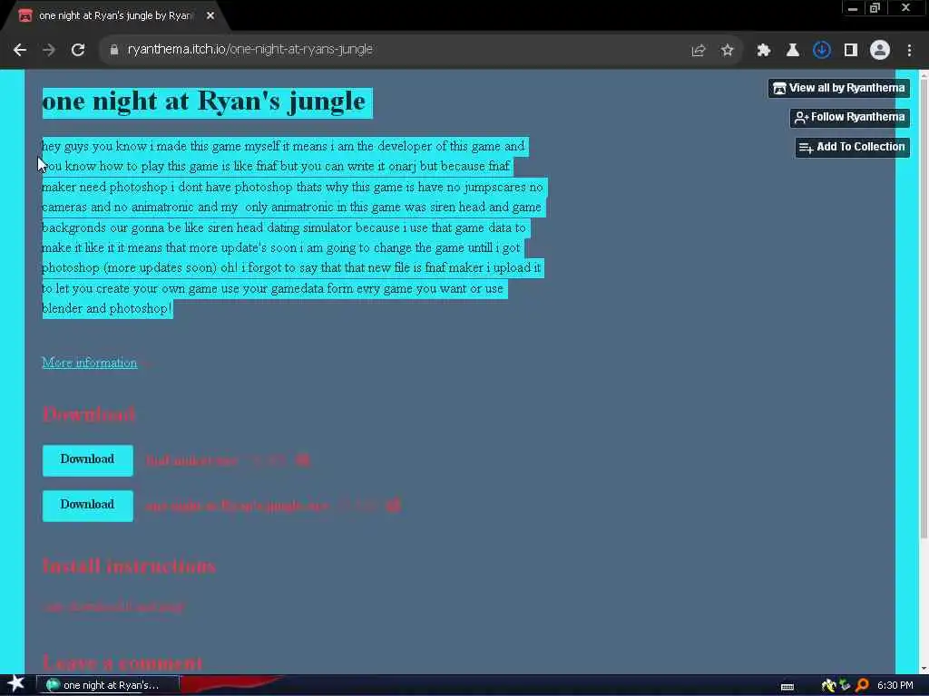The width and height of the screenshot is (929, 696).
Task: Close the one night at Ryan's jungle tab
Action: 210,16
